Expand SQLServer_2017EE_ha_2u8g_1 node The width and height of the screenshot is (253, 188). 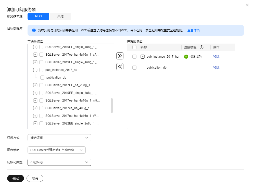35,85
